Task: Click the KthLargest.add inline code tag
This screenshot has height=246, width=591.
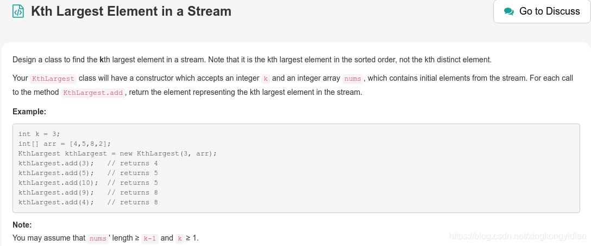Action: click(93, 93)
